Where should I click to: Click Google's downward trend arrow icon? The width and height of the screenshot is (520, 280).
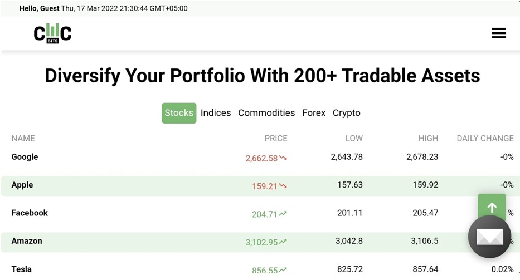pyautogui.click(x=283, y=158)
